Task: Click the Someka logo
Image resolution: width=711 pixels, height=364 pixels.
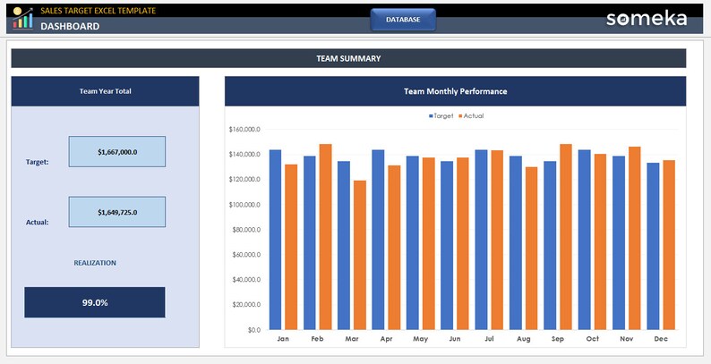Action: click(647, 19)
